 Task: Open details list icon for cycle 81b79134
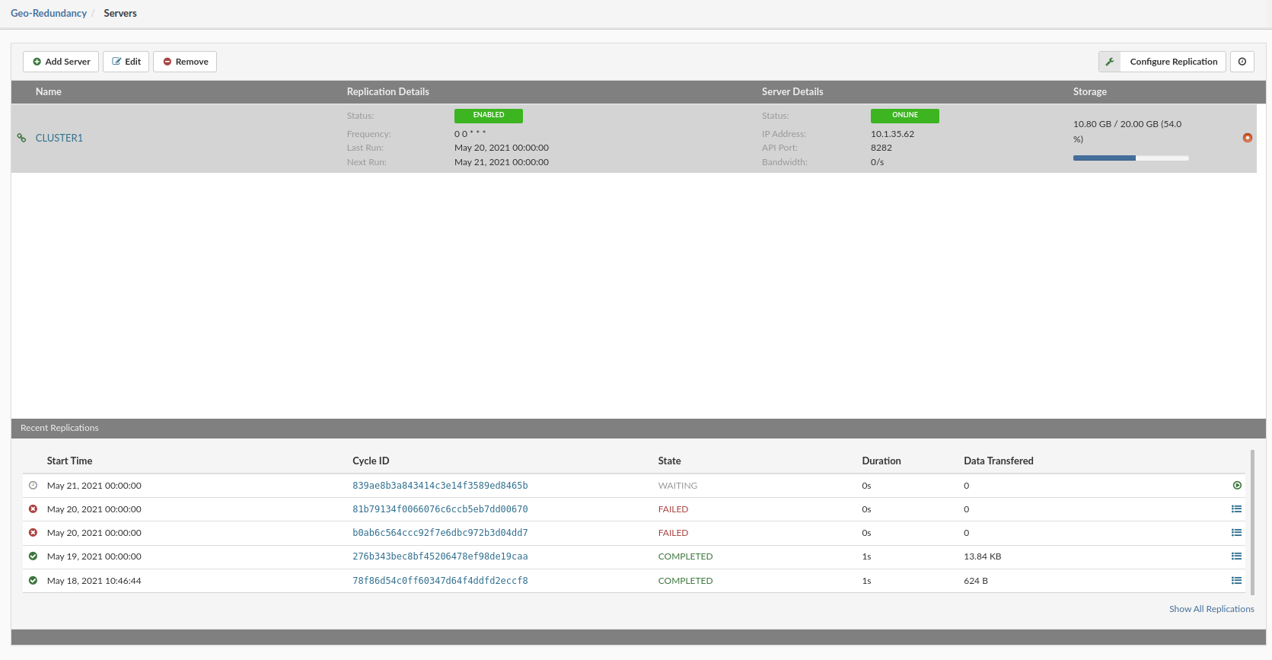coord(1236,509)
